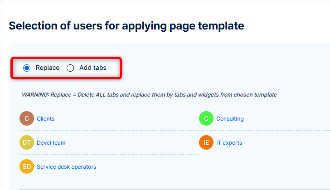Click the word "Selection" in the heading
Screen dimensions: 330x190
tap(33, 25)
